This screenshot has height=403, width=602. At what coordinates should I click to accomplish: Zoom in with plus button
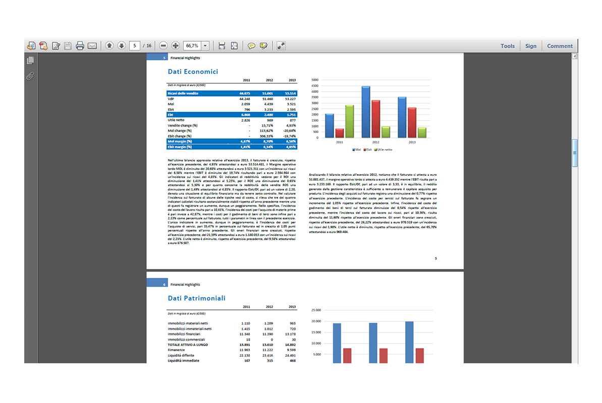coord(176,46)
